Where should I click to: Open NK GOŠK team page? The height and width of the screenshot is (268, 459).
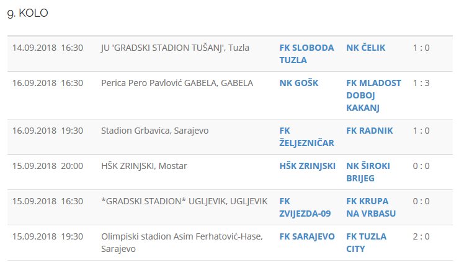click(298, 83)
